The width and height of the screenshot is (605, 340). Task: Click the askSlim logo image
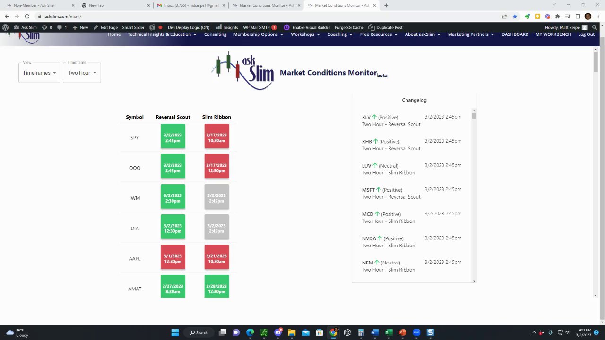tap(242, 71)
